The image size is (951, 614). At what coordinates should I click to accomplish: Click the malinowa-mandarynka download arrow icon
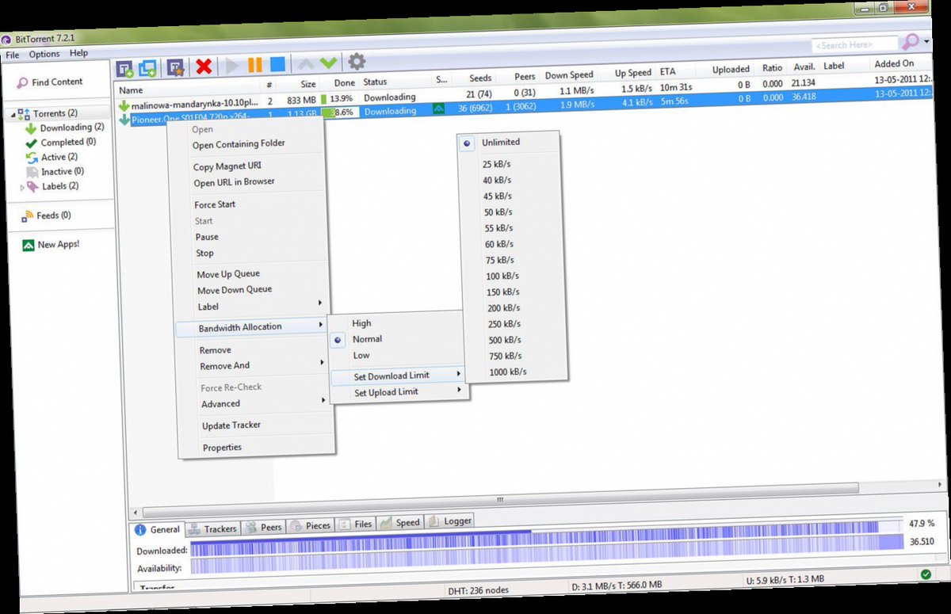click(124, 105)
